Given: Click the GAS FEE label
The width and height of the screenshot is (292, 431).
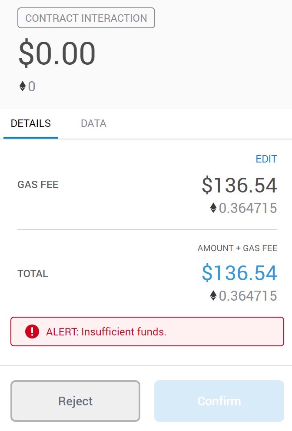Looking at the screenshot, I should [x=38, y=185].
